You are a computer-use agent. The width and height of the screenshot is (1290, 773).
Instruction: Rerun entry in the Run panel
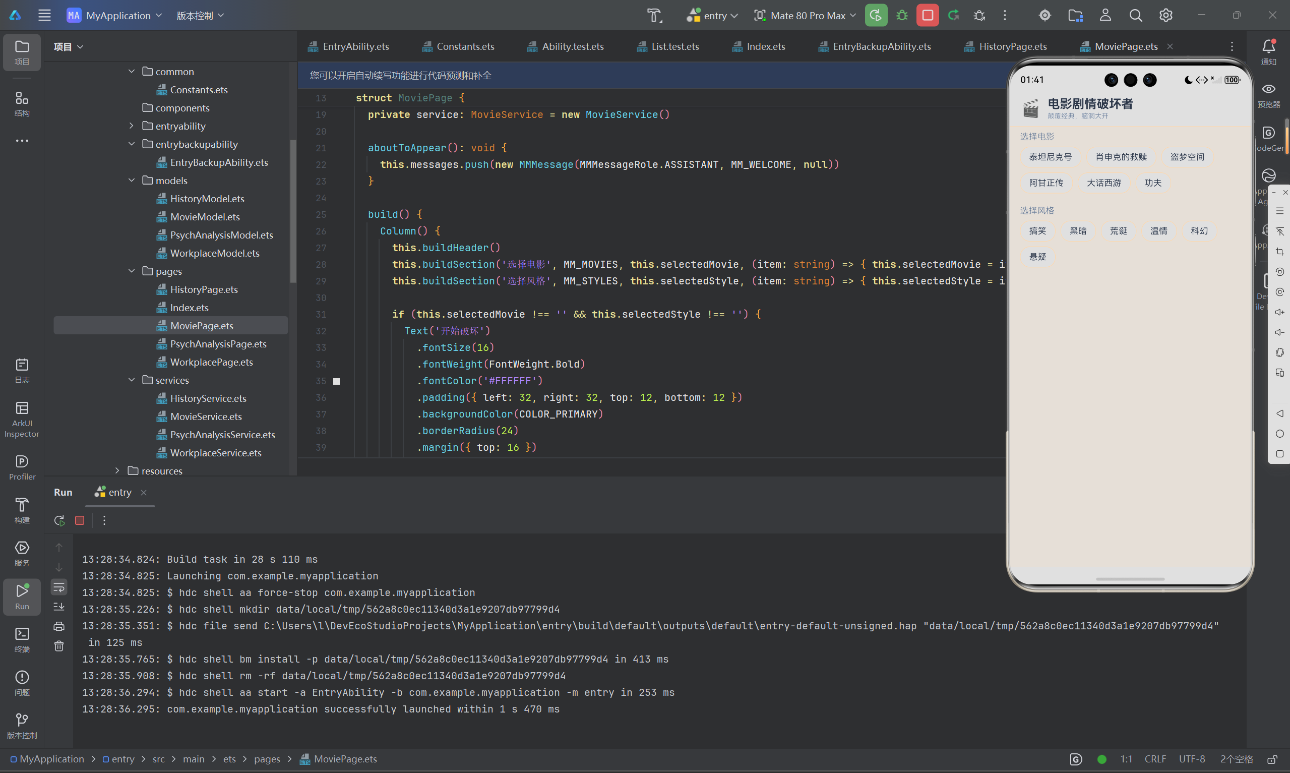tap(59, 520)
